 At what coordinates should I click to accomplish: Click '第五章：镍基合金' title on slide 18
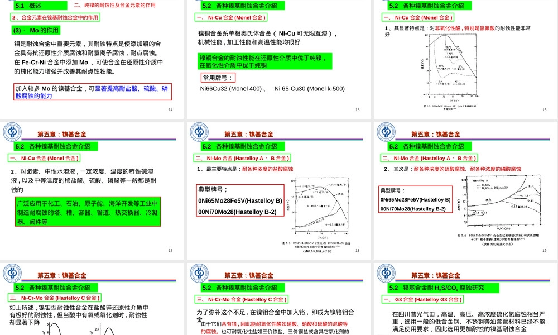coord(249,135)
